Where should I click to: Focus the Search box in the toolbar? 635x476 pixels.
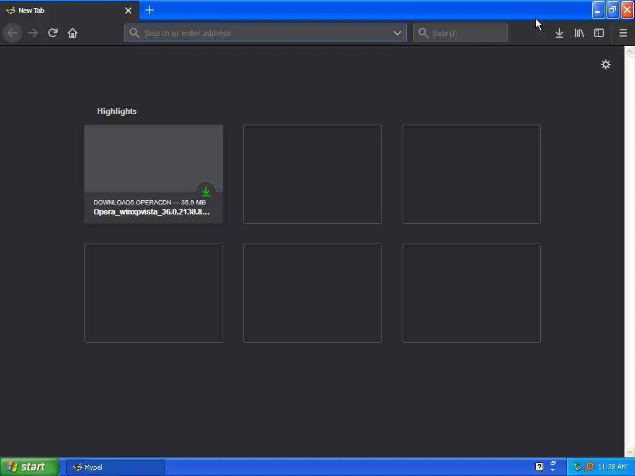click(460, 33)
